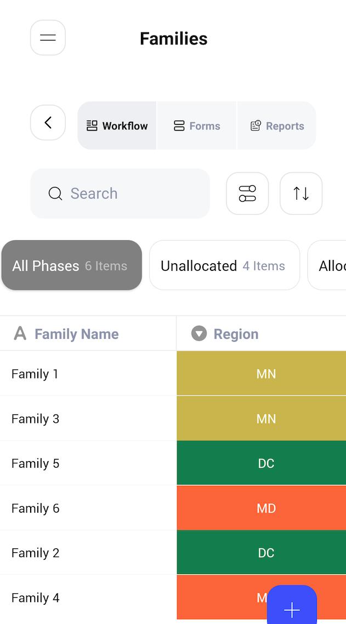Click the magnifying glass search icon

pos(55,194)
